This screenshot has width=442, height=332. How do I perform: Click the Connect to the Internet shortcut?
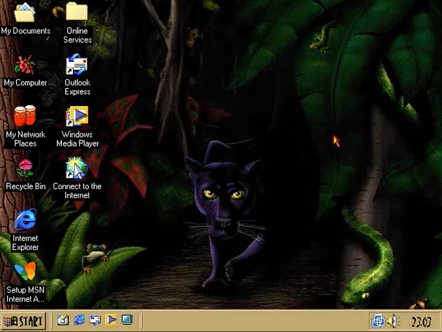[x=77, y=168]
